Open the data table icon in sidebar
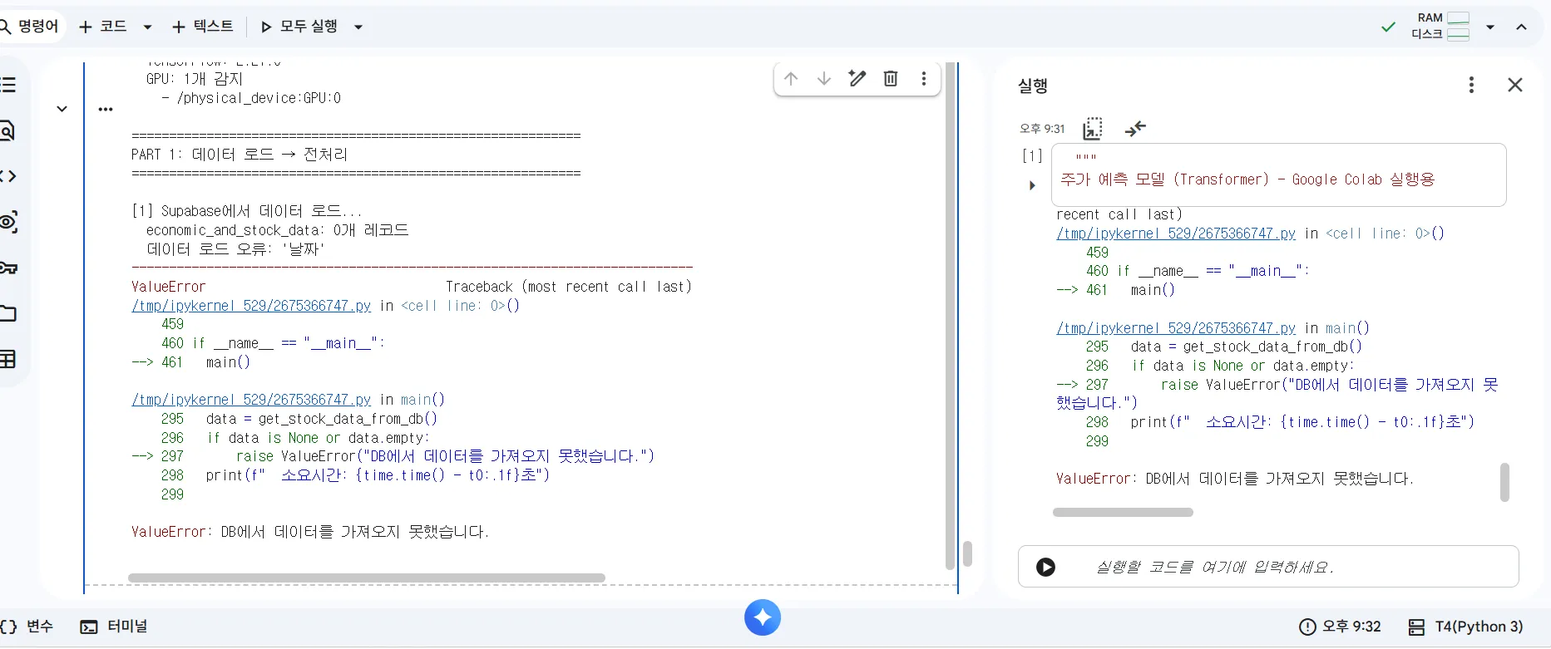Screen dimensions: 1551x649 [x=8, y=359]
